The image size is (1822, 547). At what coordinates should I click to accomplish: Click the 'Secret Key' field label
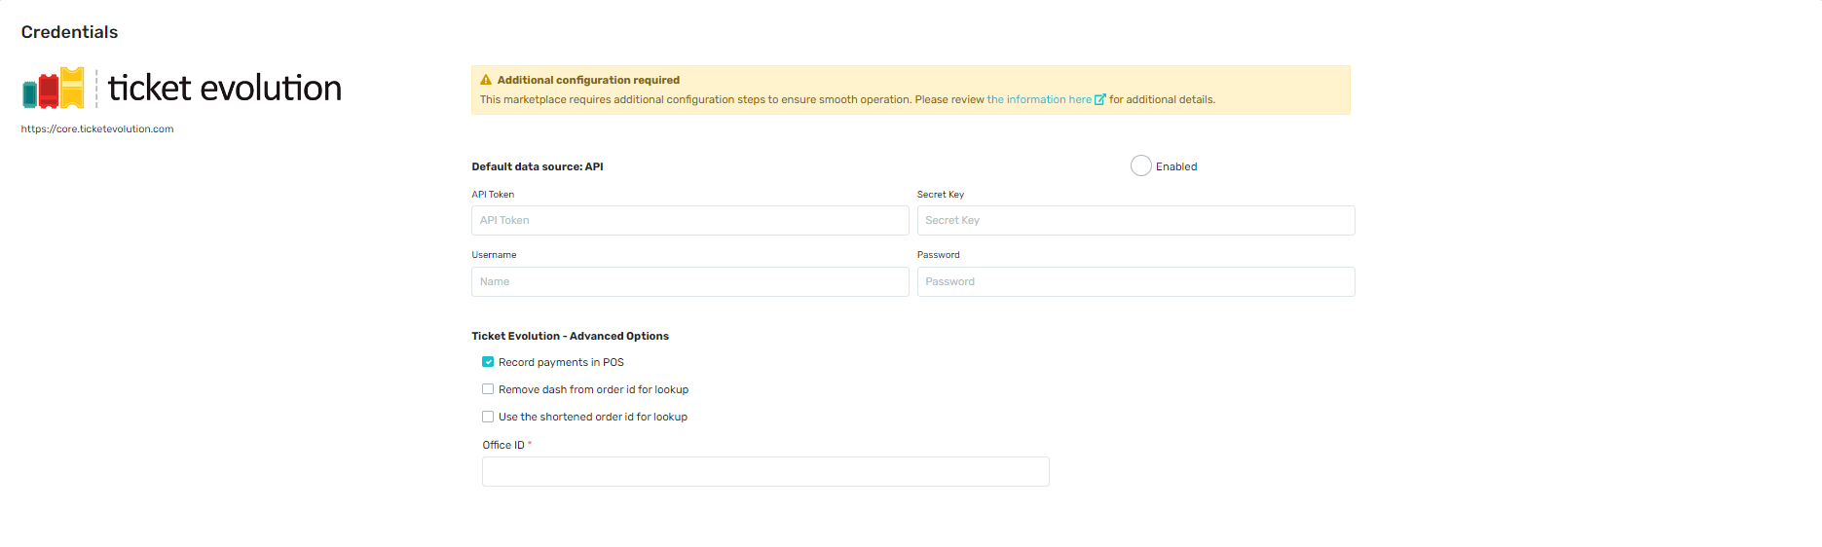(x=941, y=195)
